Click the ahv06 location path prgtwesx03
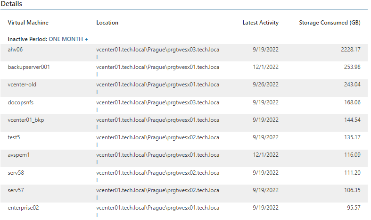This screenshot has width=371, height=220. click(157, 53)
